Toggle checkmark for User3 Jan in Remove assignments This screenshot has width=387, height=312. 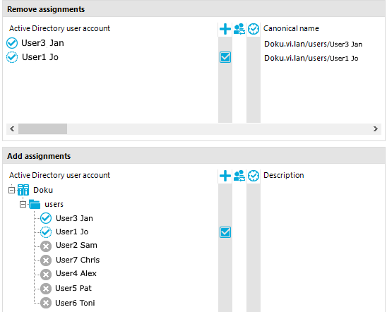(x=12, y=43)
